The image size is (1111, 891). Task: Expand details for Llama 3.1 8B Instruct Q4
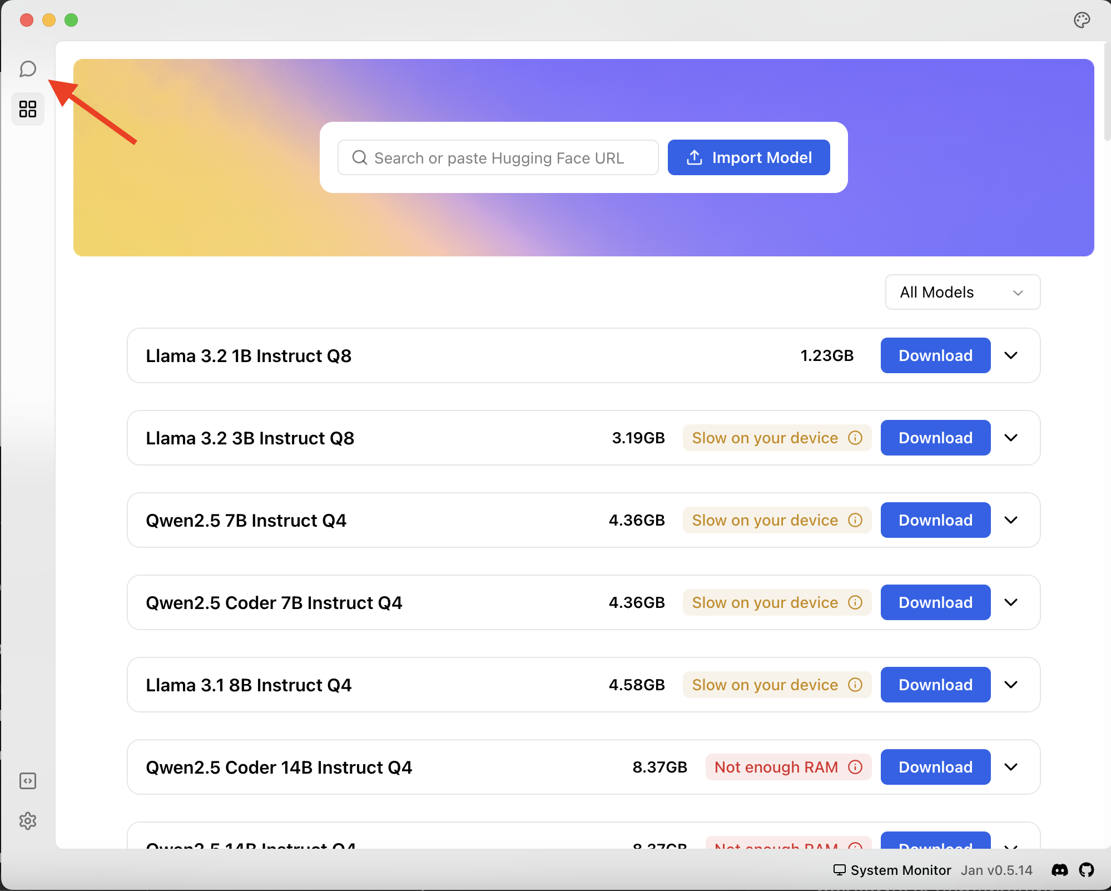[x=1011, y=685]
